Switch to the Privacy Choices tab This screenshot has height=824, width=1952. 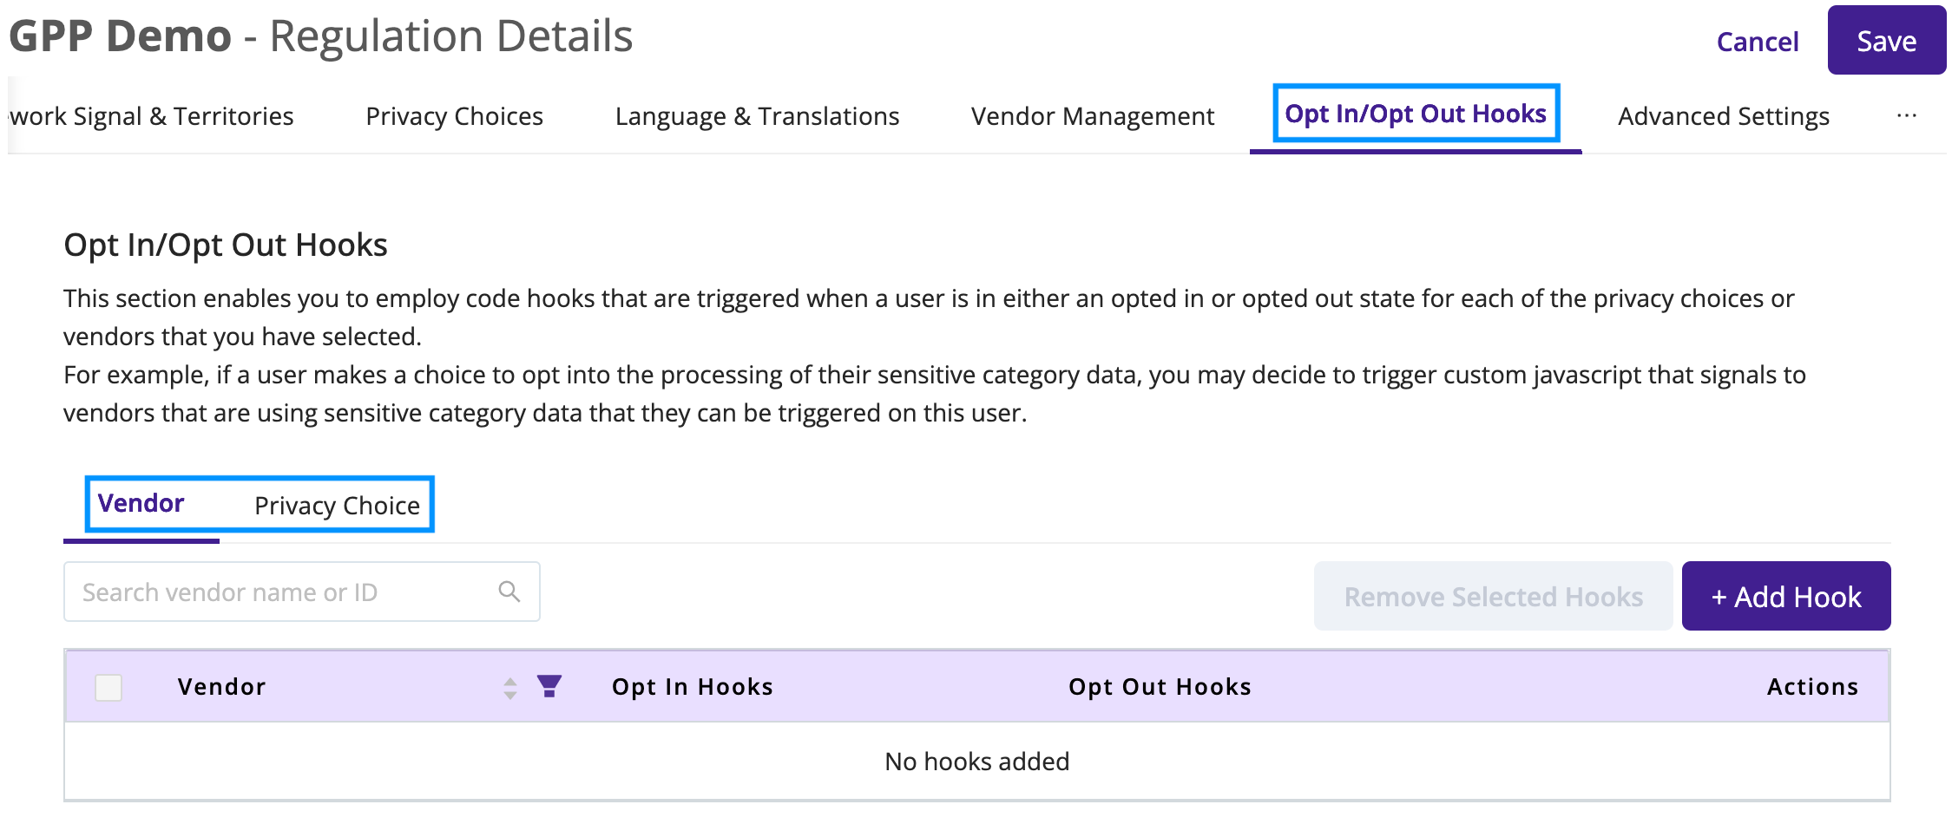tap(454, 116)
